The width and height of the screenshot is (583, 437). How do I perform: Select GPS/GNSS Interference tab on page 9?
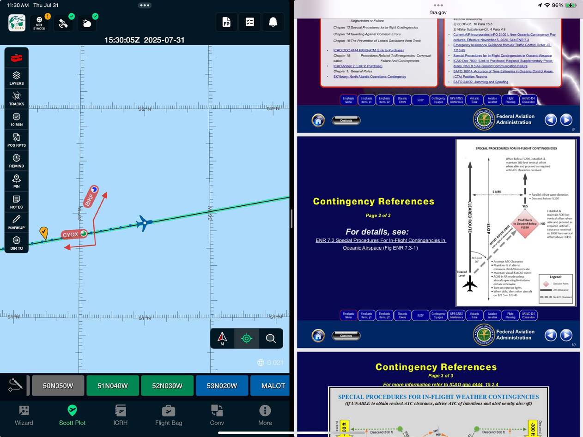point(456,100)
